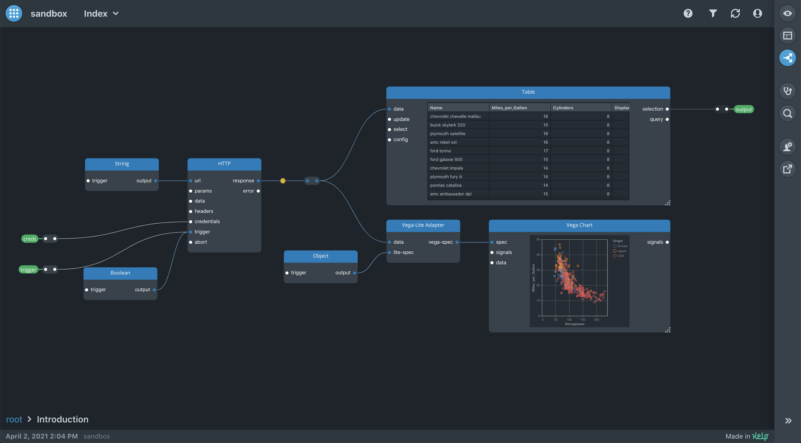Image resolution: width=801 pixels, height=443 pixels.
Task: Open the user account icon
Action: 757,14
